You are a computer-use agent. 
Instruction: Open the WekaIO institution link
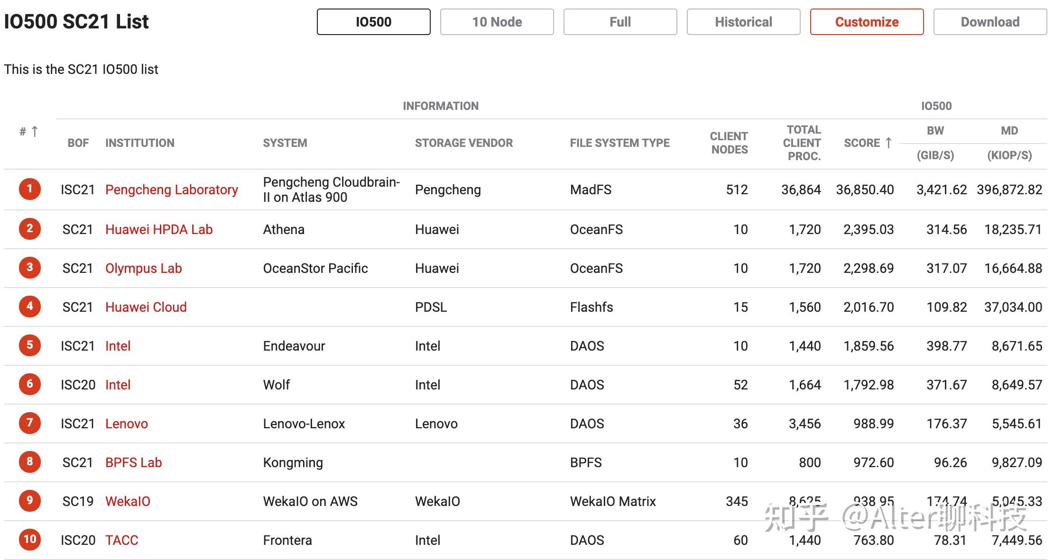[x=128, y=501]
